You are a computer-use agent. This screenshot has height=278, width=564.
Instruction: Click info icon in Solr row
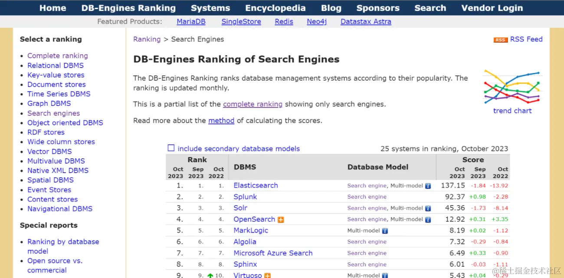click(x=428, y=208)
